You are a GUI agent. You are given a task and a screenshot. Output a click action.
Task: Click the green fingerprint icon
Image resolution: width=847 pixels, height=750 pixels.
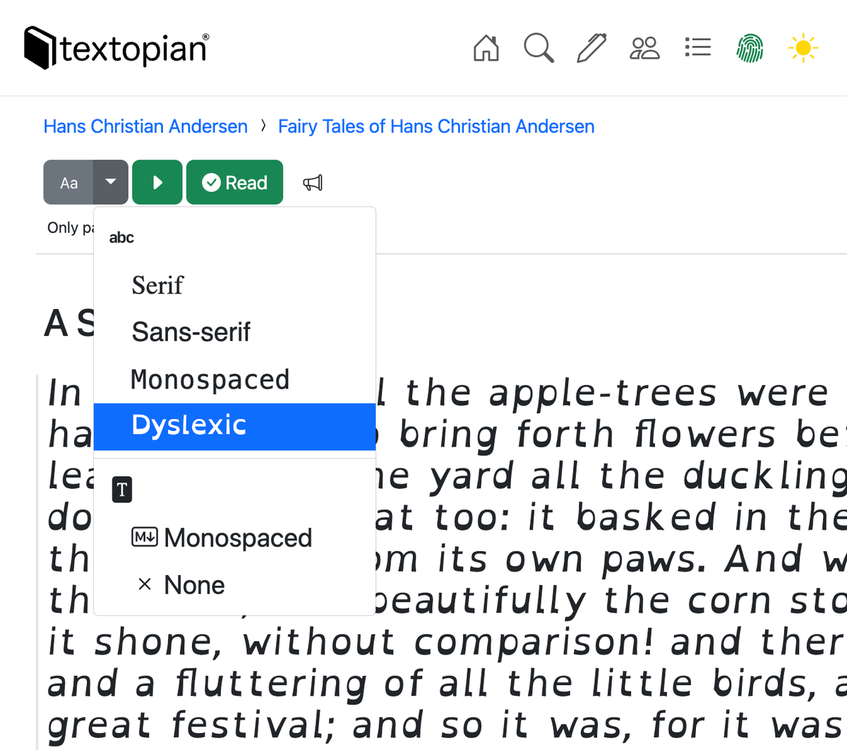tap(750, 48)
